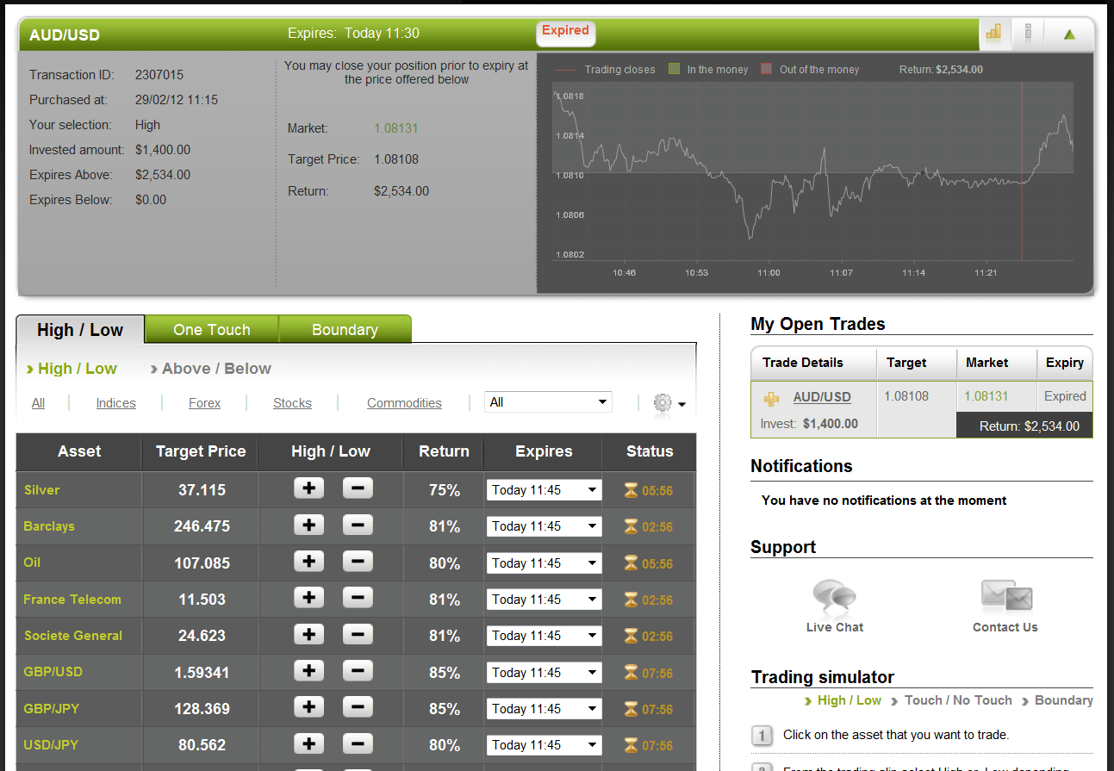The image size is (1114, 771).
Task: Expand the AUD/USD open trade plus icon
Action: click(x=772, y=398)
